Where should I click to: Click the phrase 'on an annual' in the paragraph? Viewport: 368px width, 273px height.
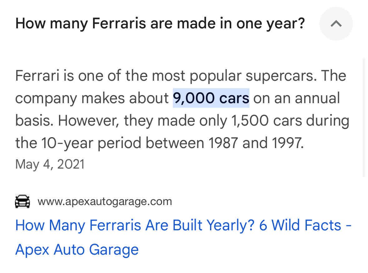click(x=296, y=98)
